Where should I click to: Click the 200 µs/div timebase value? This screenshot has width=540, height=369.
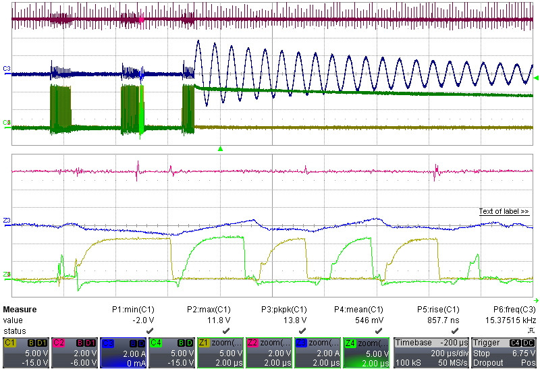click(449, 353)
